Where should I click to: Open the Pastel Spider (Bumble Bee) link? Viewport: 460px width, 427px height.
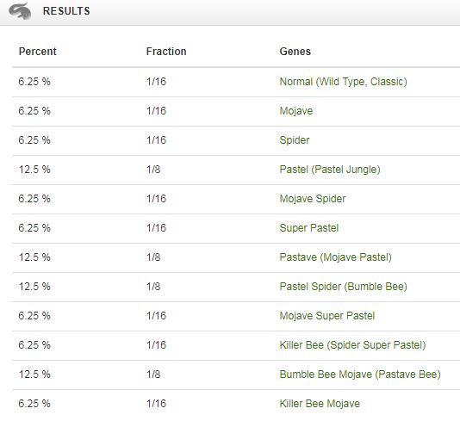pos(343,287)
